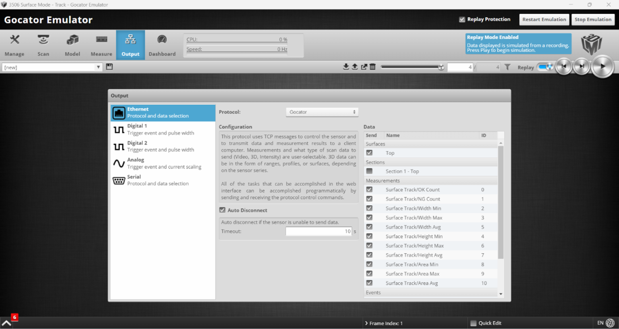Click the Restart Emulation button

[x=544, y=20]
